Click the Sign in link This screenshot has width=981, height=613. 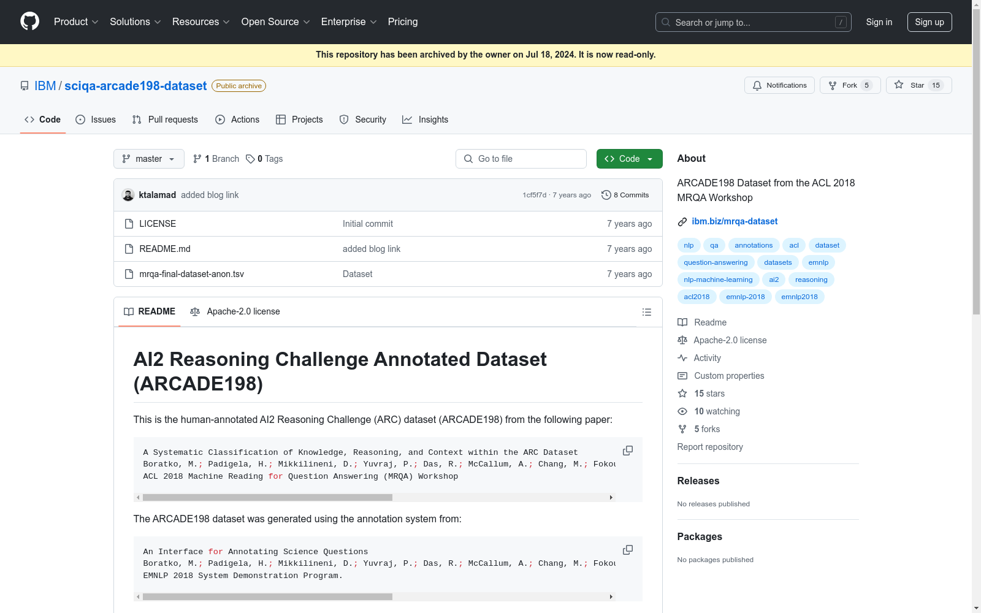pyautogui.click(x=879, y=22)
